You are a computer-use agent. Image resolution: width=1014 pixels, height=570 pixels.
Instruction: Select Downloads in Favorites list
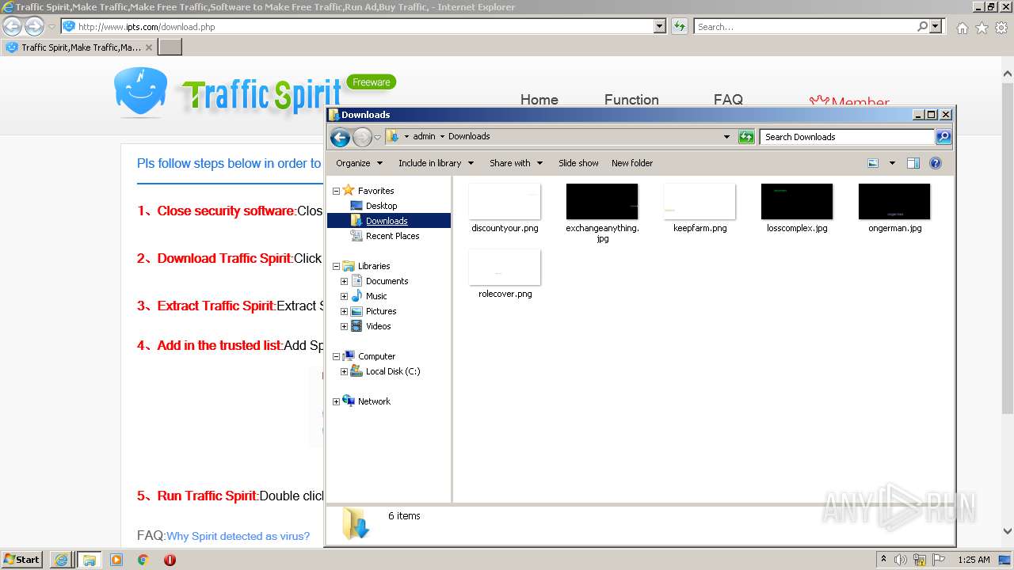(x=387, y=221)
